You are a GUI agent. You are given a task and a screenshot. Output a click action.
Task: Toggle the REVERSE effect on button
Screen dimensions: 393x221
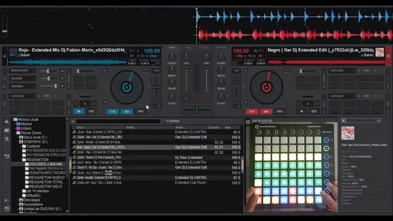62,79
